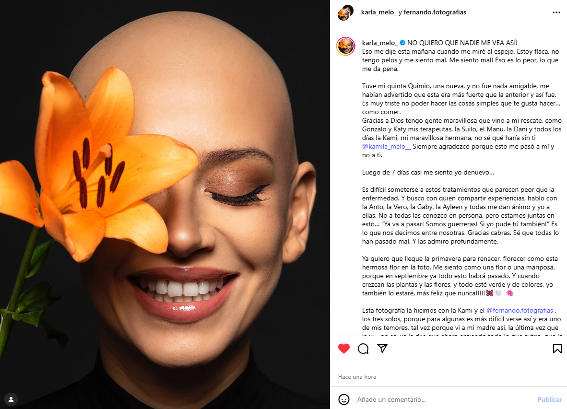
Task: Open fernando.fotografias username in header
Action: [x=435, y=12]
